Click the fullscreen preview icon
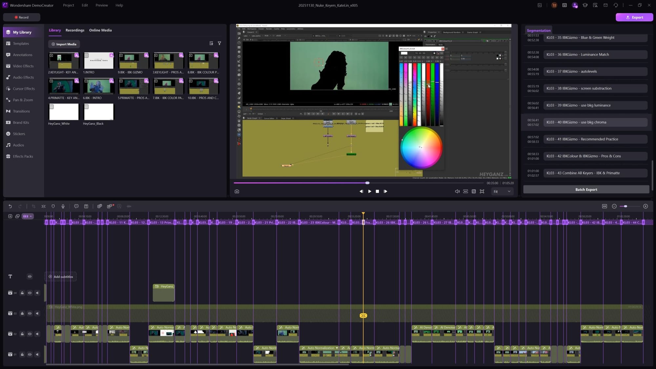The image size is (656, 369). pyautogui.click(x=482, y=191)
